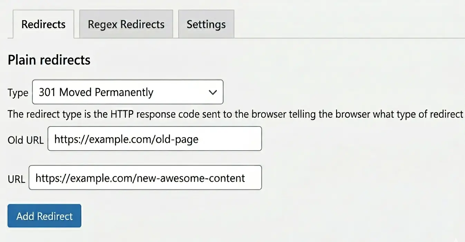
Task: Click the Type label next to the dropdown
Action: (18, 93)
